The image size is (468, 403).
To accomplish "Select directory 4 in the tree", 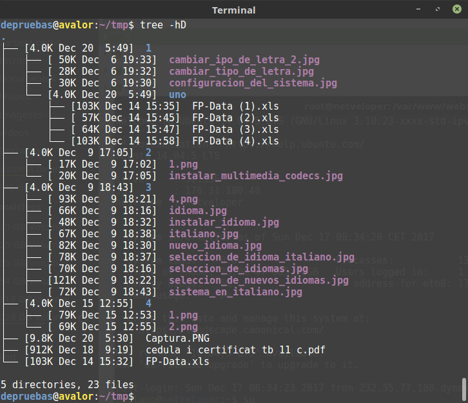I will pos(148,304).
